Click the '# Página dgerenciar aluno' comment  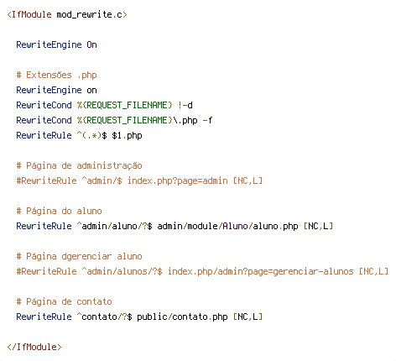(x=79, y=256)
